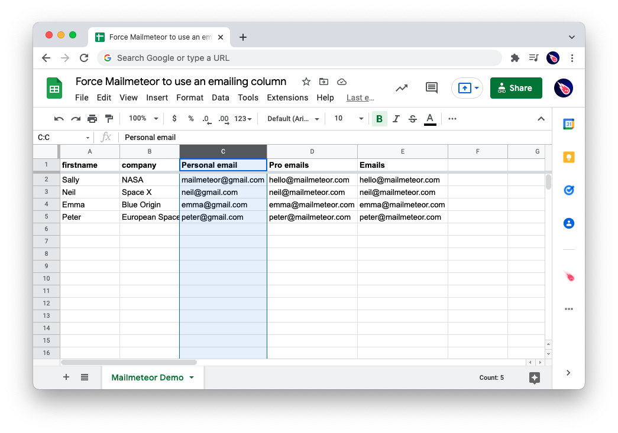Screen dimensions: 618x433
Task: Open browser tab list chevron
Action: click(571, 37)
